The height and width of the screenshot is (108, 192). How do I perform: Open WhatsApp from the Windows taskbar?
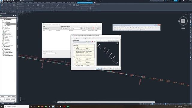pyautogui.click(x=46, y=106)
